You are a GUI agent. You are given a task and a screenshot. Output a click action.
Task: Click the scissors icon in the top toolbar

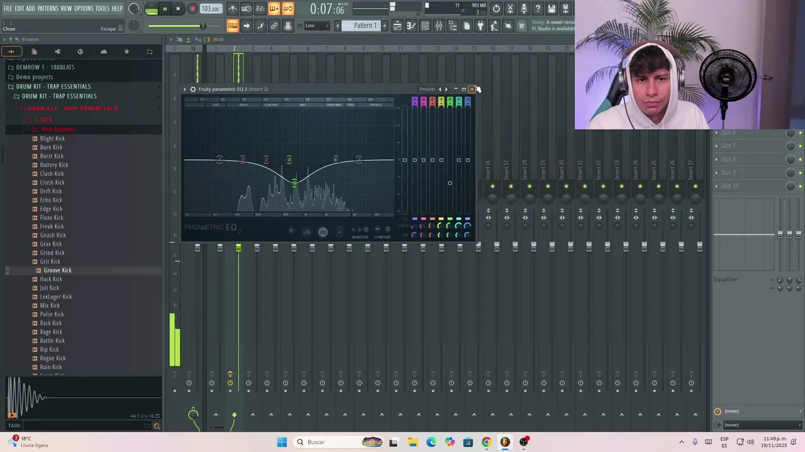(510, 9)
